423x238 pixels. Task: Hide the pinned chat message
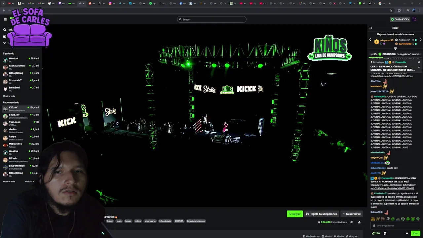point(419,62)
